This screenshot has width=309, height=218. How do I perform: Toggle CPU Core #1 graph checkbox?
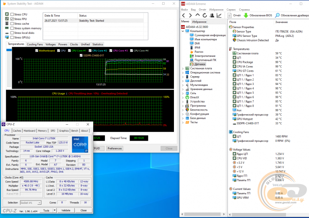point(69,51)
